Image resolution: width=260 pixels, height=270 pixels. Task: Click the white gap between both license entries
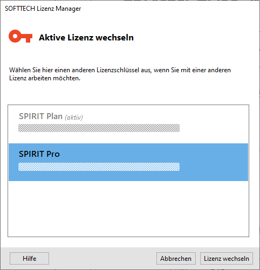tap(128, 139)
